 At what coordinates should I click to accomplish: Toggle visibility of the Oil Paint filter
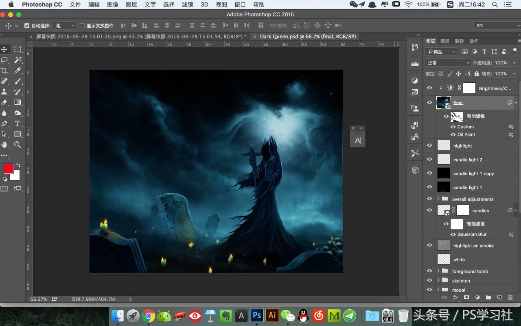[x=453, y=134]
